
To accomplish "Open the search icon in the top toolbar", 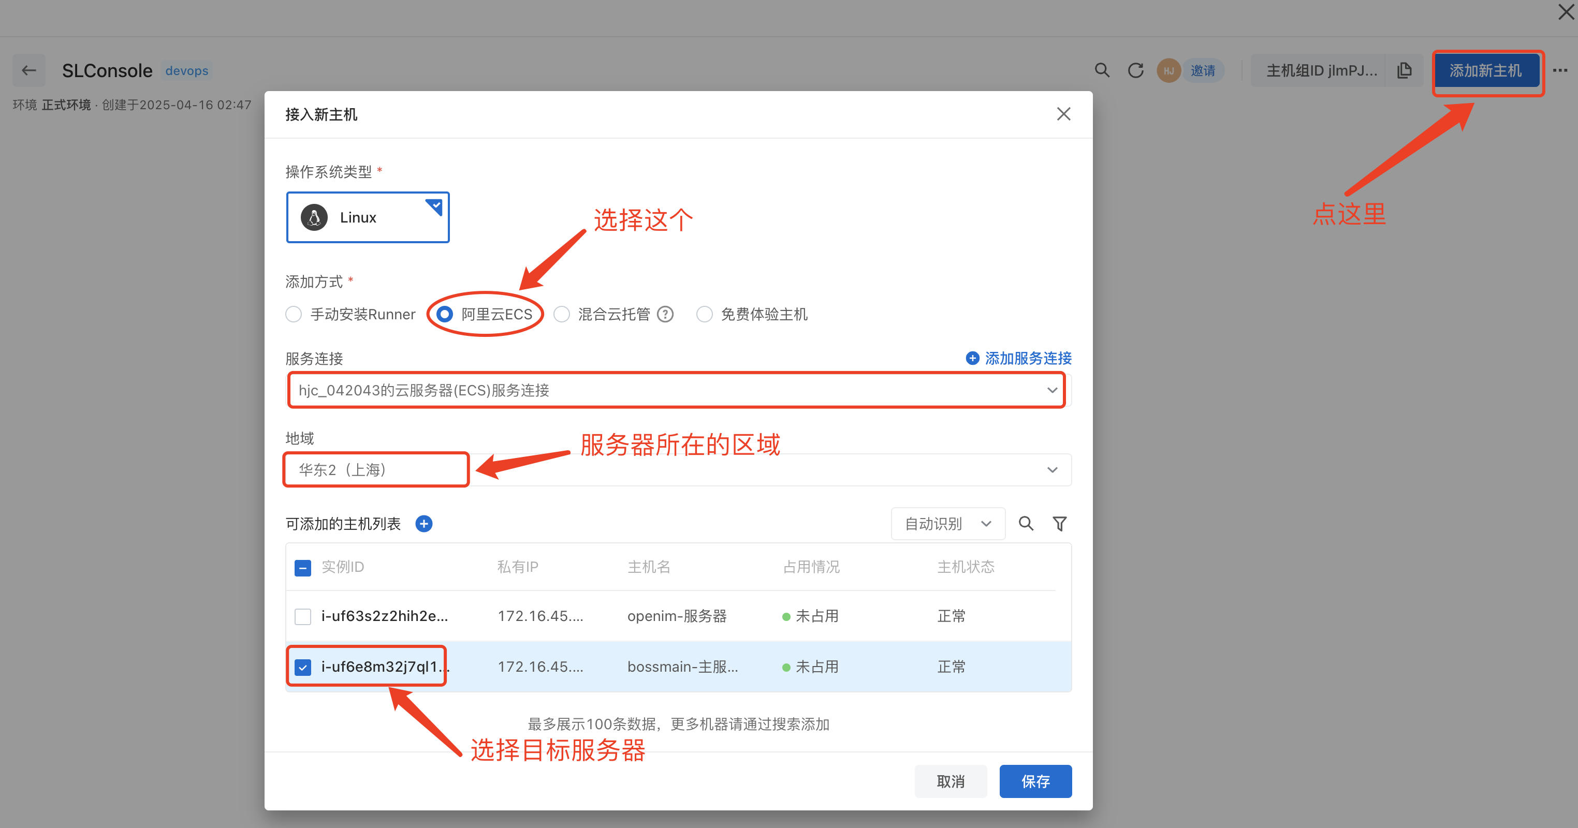I will (x=1102, y=70).
